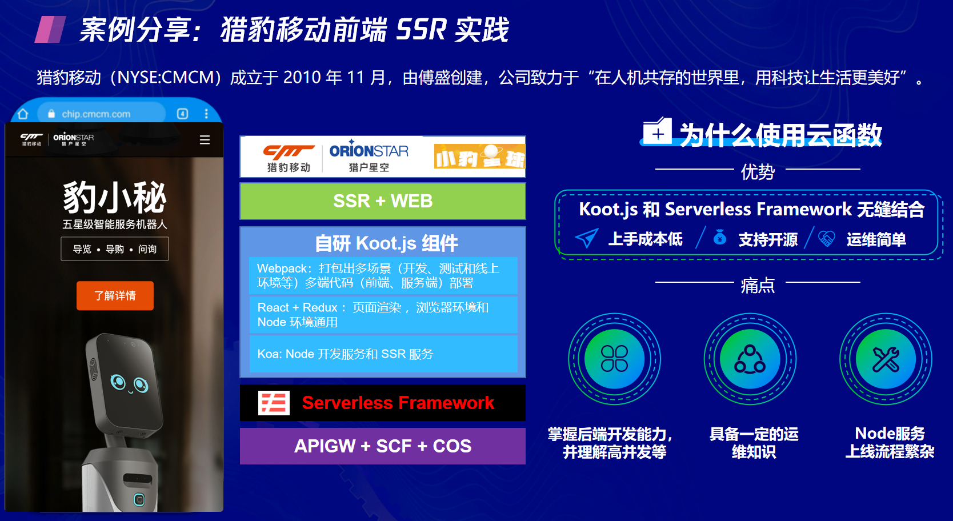The image size is (953, 521).
Task: Click the 上手成本低 label
Action: pyautogui.click(x=645, y=239)
